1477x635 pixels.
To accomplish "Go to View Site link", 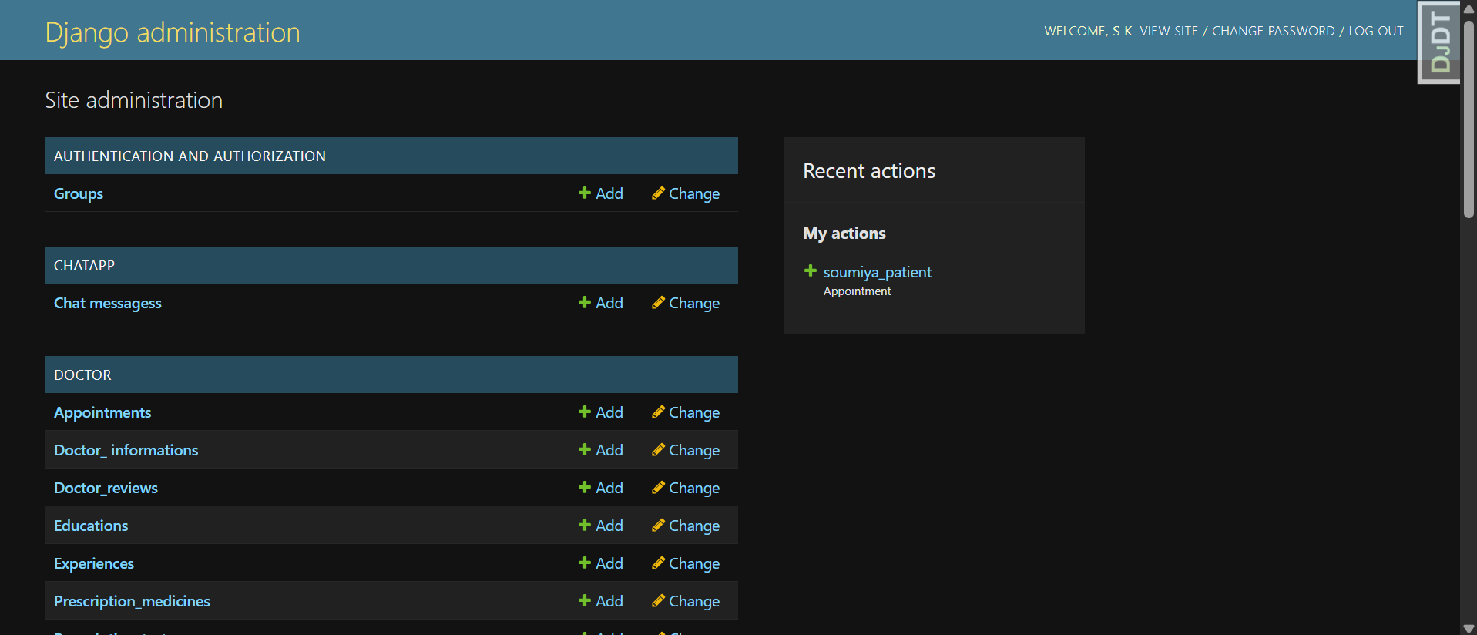I will pyautogui.click(x=1169, y=31).
